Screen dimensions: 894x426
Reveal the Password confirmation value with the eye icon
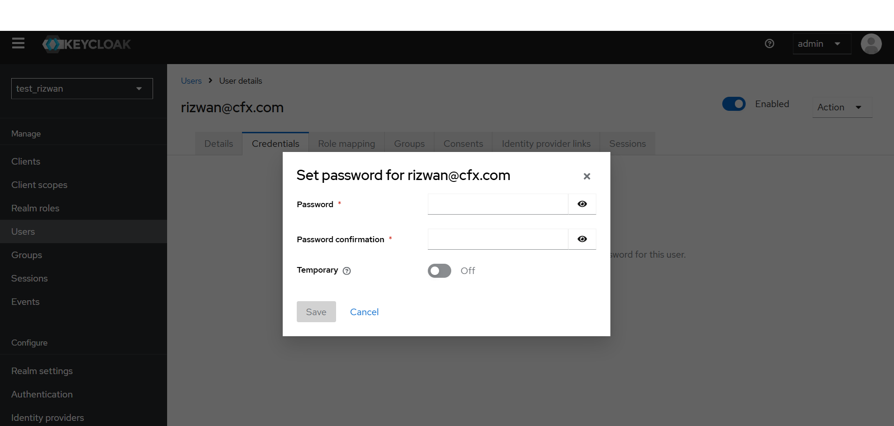(x=582, y=239)
